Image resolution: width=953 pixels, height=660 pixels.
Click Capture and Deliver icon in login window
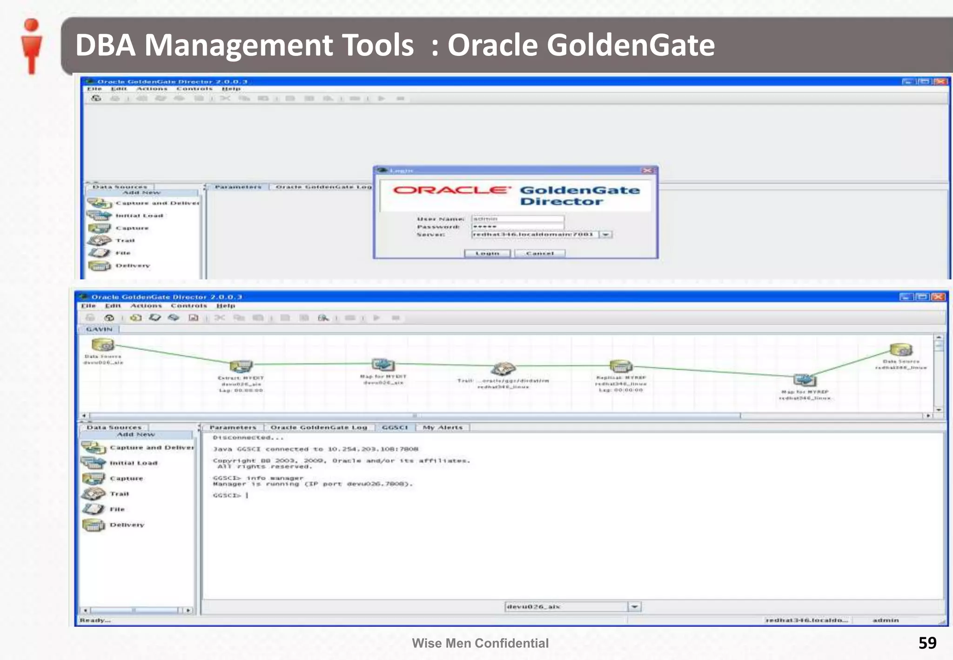pos(100,203)
